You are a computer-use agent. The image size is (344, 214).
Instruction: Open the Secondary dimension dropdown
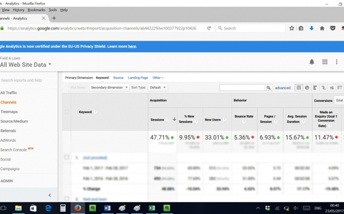pos(109,87)
